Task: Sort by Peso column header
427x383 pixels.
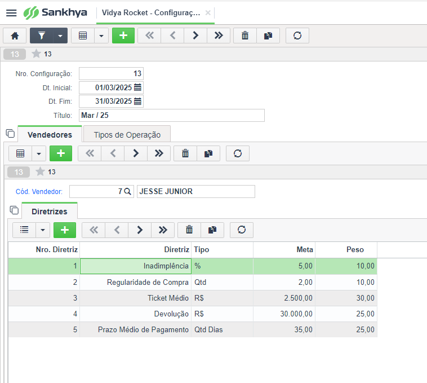Action: point(346,249)
